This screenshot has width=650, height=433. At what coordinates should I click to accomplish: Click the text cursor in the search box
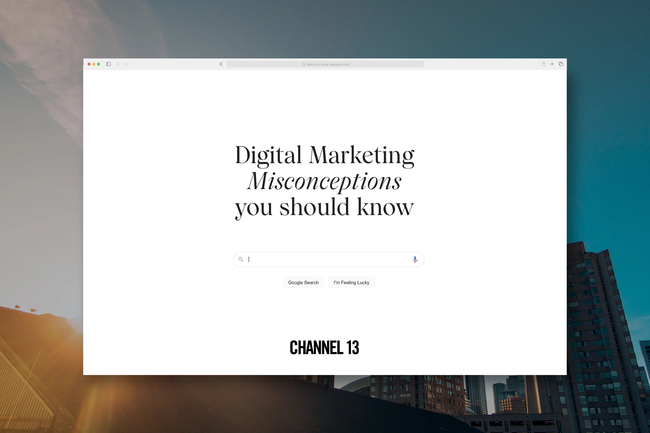click(249, 259)
